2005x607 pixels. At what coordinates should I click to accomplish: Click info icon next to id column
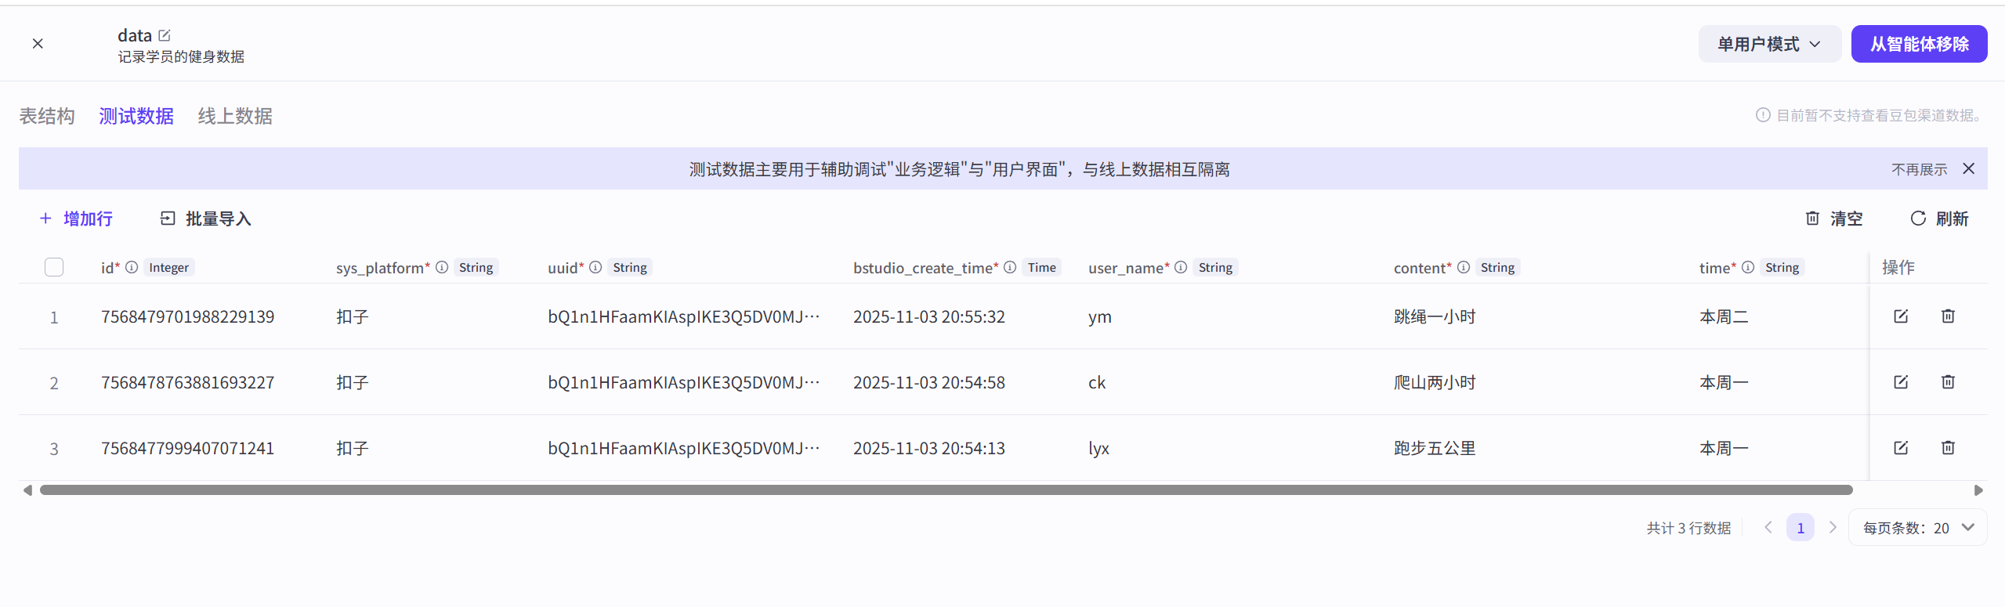(132, 267)
